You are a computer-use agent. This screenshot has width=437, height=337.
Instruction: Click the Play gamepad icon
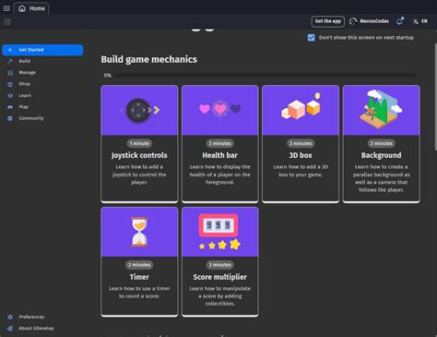point(10,107)
